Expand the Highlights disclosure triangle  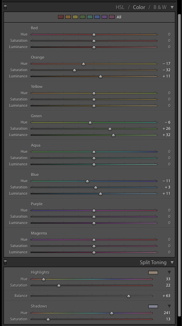pyautogui.click(x=169, y=272)
